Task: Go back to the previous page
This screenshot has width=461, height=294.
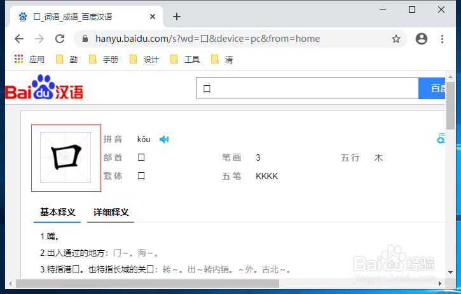Action: pos(19,39)
